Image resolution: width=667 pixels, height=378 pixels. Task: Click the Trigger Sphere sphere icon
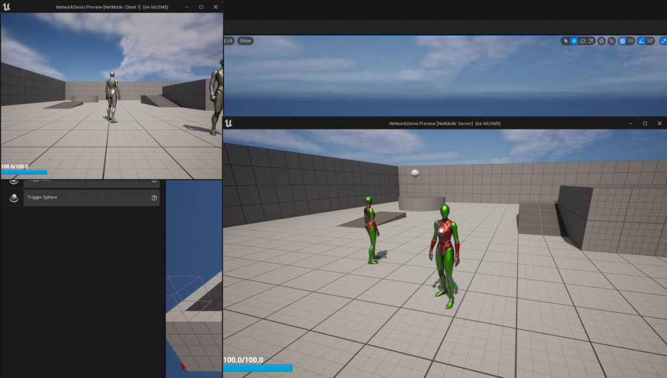click(x=14, y=198)
